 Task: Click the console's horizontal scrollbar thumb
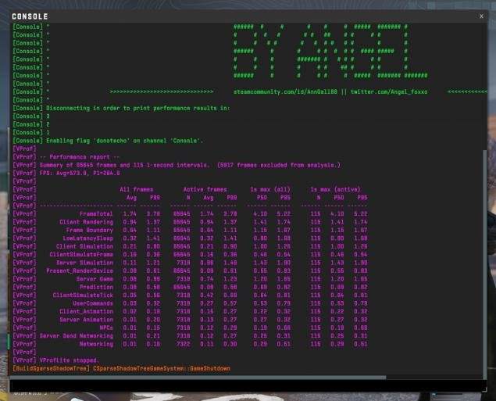tap(198, 378)
